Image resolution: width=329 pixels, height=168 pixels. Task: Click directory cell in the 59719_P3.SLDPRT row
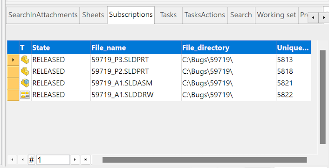tap(229, 60)
